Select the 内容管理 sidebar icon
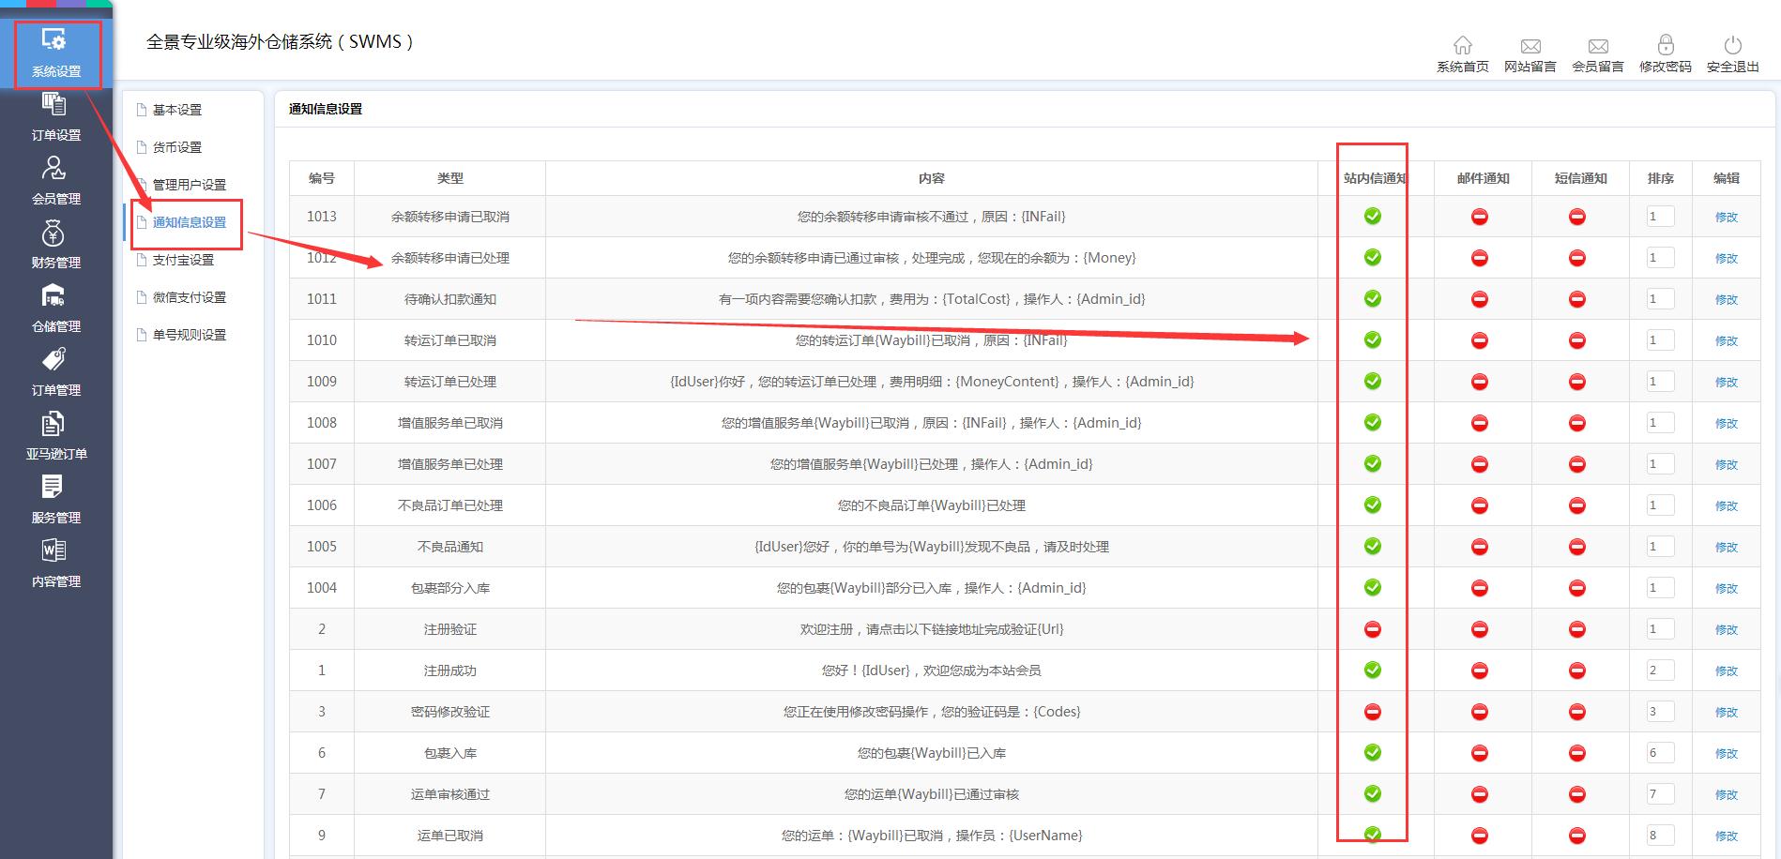The width and height of the screenshot is (1781, 859). pos(53,565)
